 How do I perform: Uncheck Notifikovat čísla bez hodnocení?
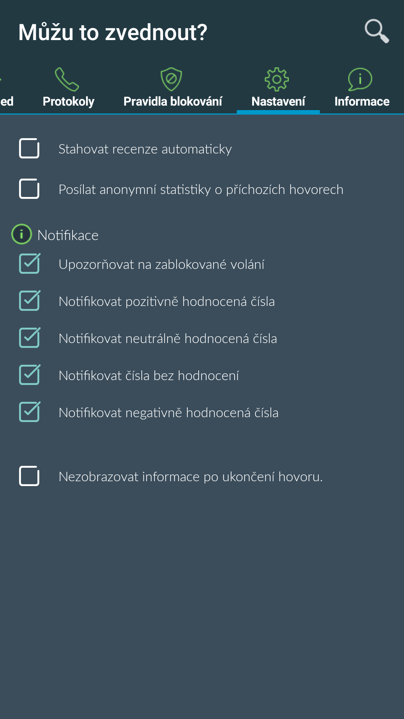(30, 374)
